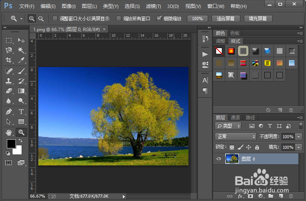Screen dimensions: 306x201
Task: Select the Magic Wand tool
Action: 21,50
